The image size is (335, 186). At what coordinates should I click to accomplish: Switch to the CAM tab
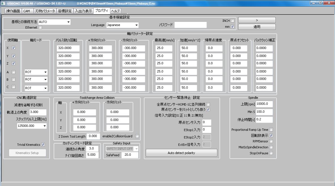[26, 11]
